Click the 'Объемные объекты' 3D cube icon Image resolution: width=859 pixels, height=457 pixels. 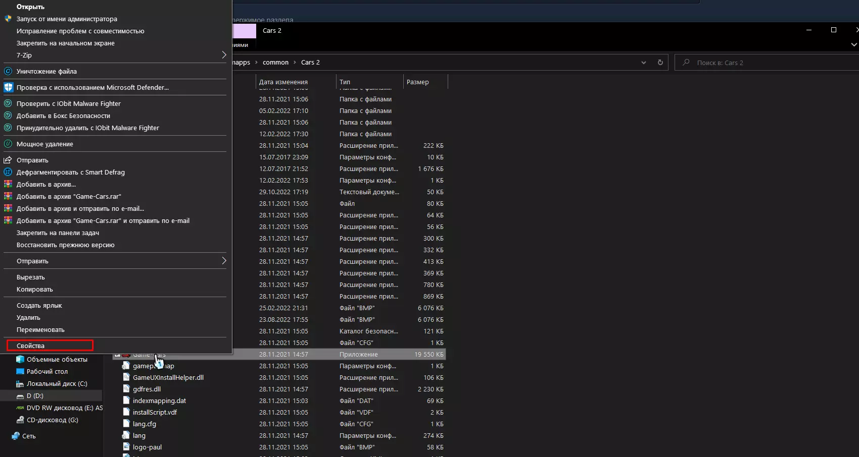[20, 359]
